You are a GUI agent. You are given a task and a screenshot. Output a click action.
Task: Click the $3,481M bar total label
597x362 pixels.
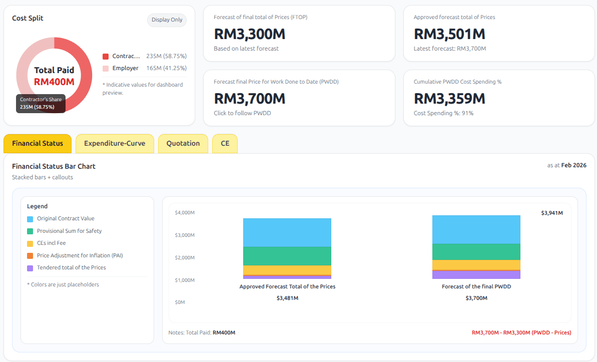[x=287, y=298]
